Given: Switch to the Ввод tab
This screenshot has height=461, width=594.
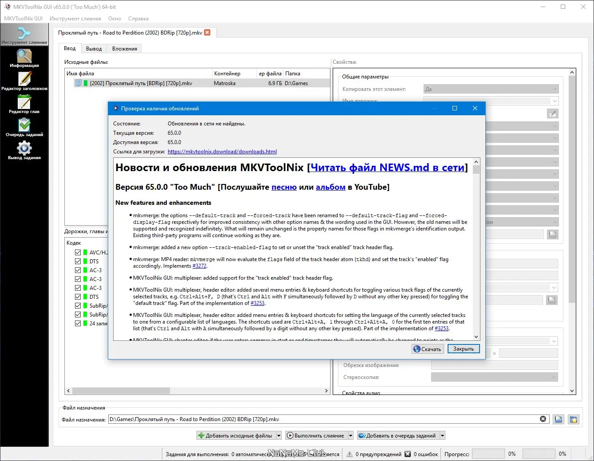Looking at the screenshot, I should click(x=70, y=48).
